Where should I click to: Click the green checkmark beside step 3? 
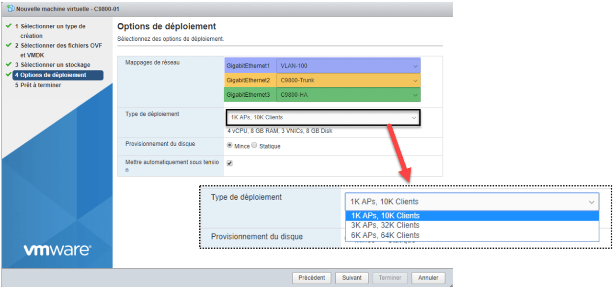click(x=9, y=64)
